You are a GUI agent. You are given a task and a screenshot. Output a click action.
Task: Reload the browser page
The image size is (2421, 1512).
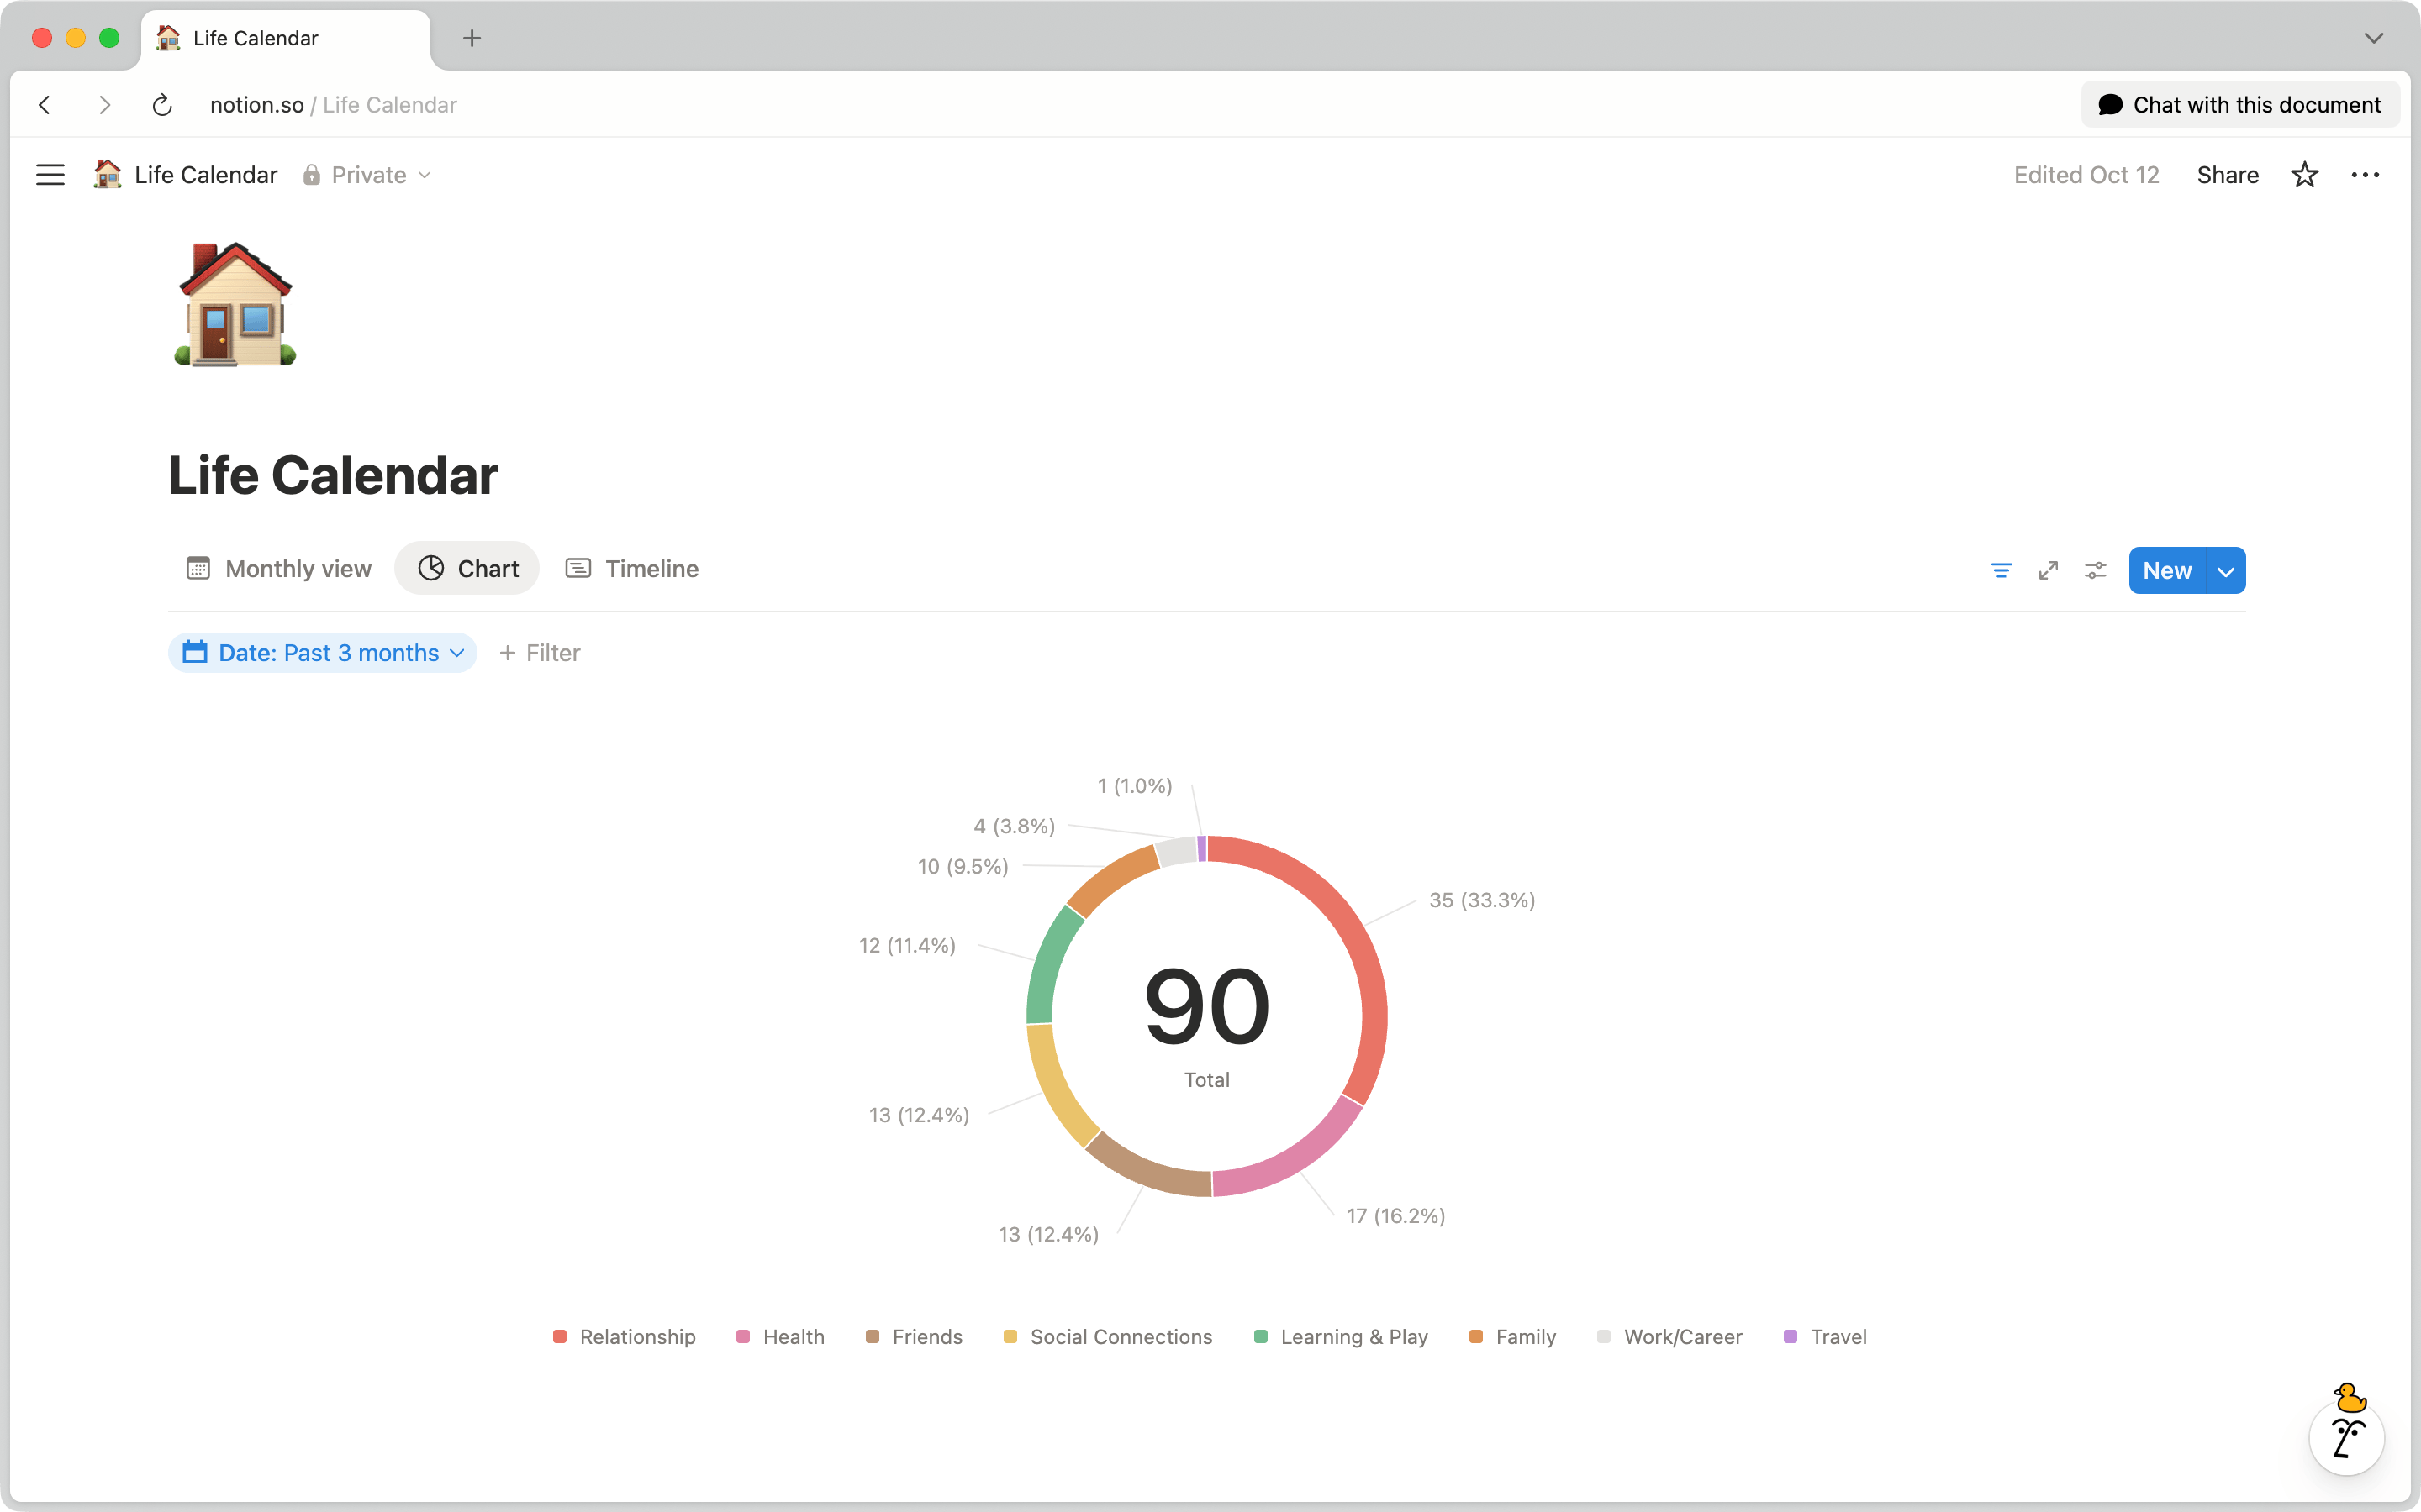[x=162, y=105]
